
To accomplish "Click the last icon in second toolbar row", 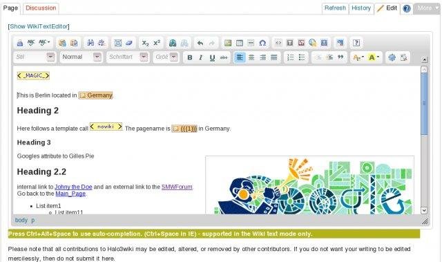I will click(x=403, y=57).
